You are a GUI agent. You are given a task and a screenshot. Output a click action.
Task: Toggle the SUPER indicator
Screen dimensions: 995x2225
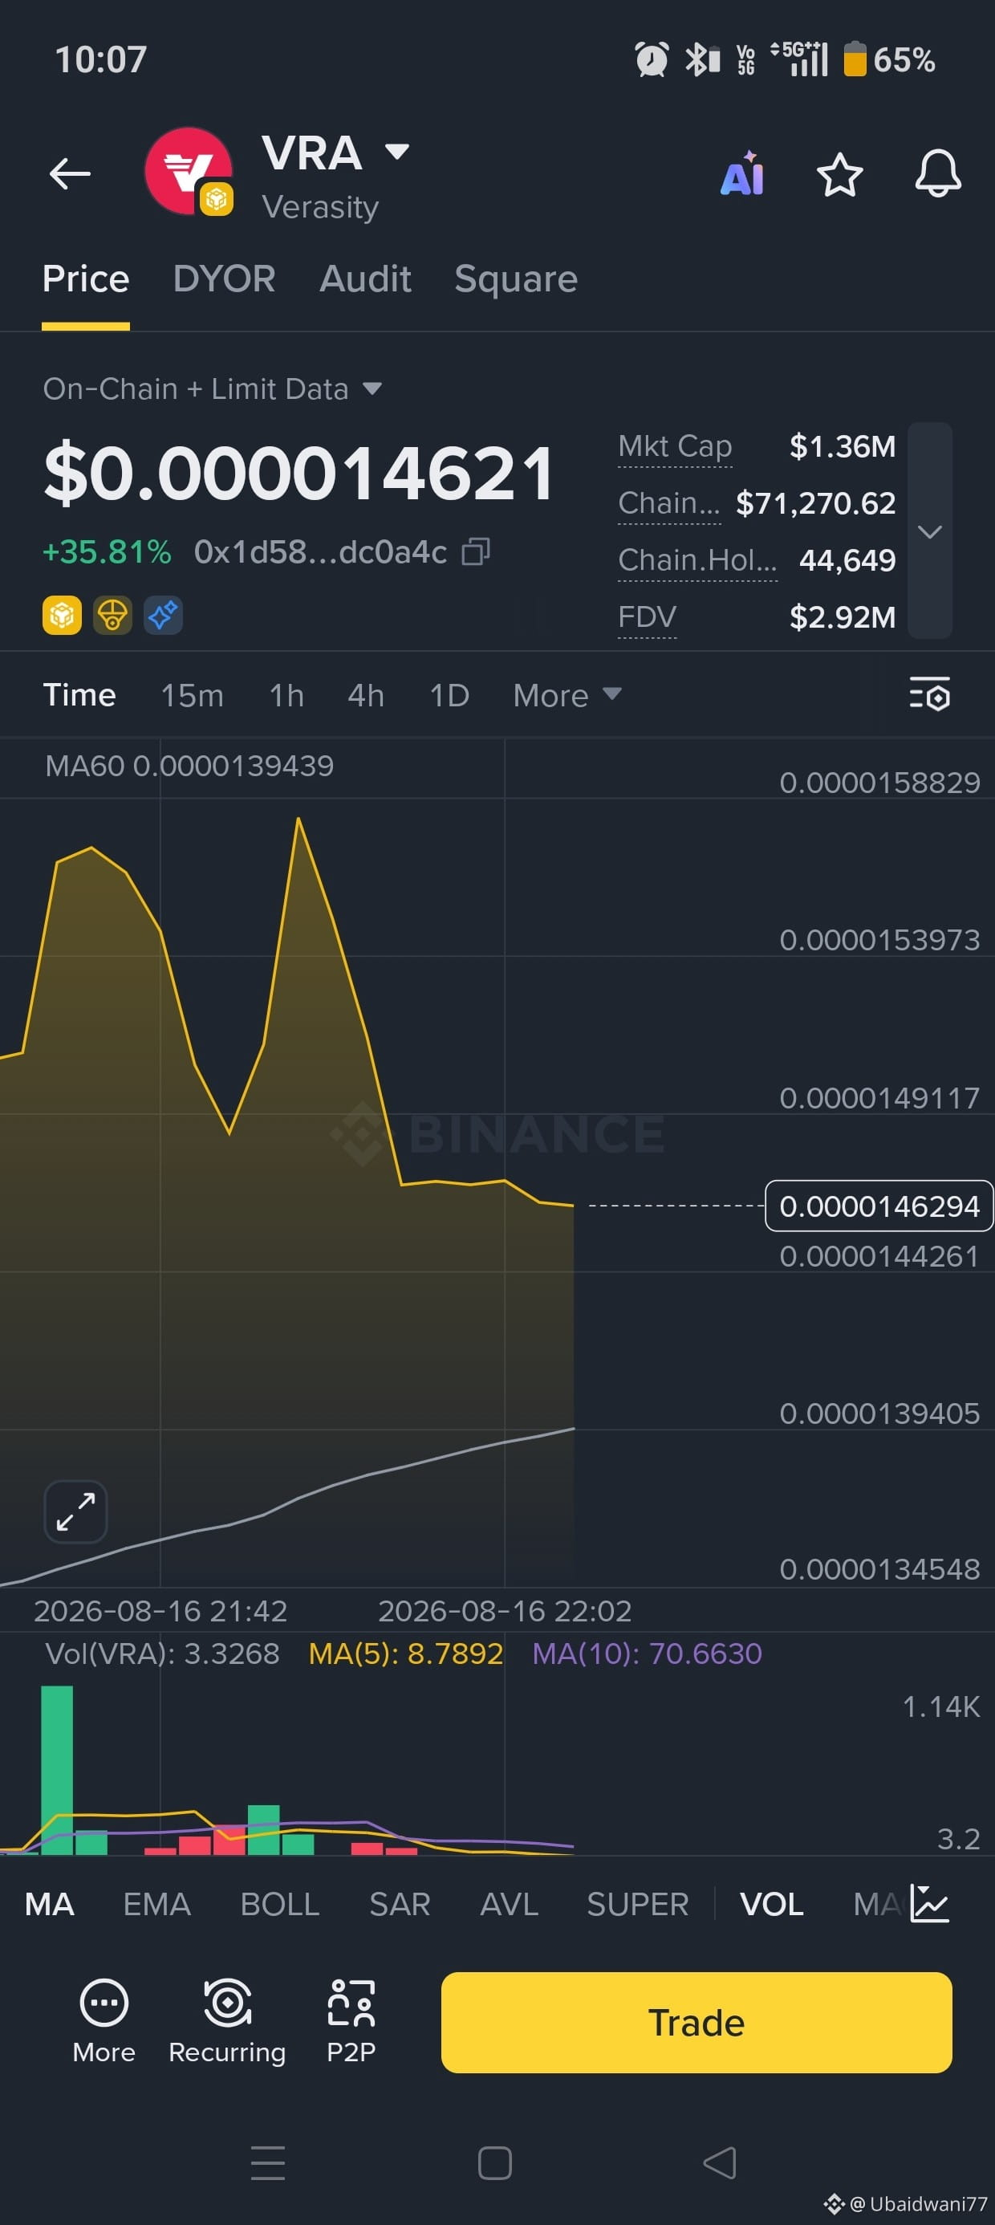point(637,1905)
